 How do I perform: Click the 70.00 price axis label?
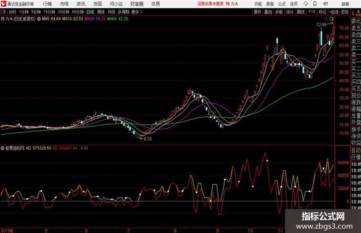click(344, 28)
